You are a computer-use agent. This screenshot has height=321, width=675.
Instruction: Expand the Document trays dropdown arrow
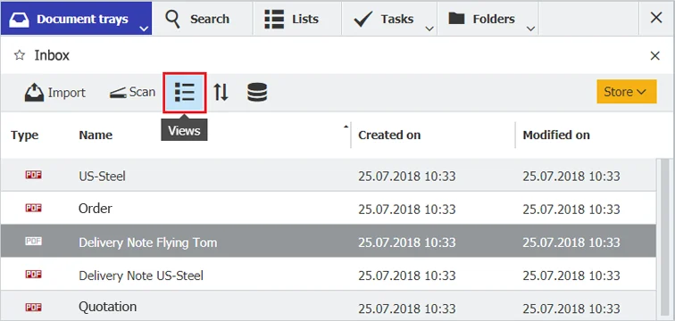point(145,29)
